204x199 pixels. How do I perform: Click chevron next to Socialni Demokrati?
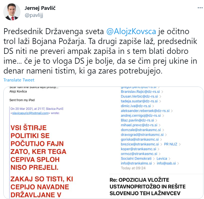[154, 159]
